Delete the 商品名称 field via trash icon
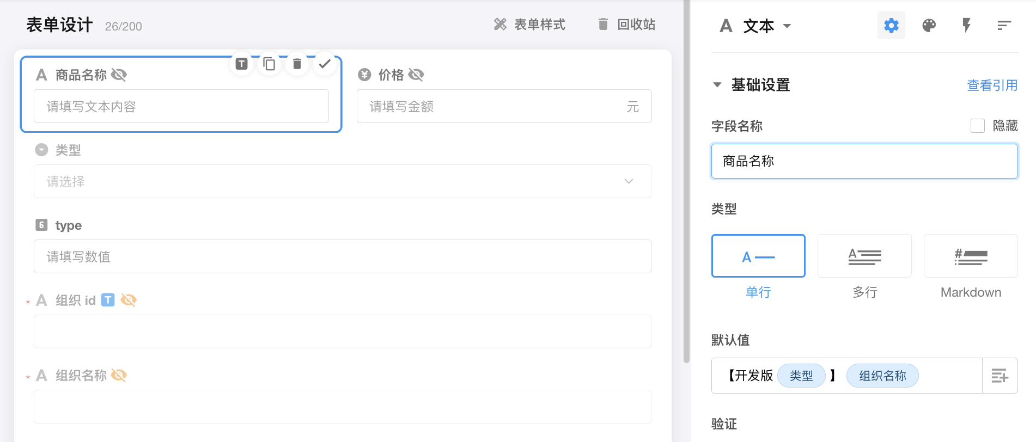The height and width of the screenshot is (442, 1036). point(297,64)
